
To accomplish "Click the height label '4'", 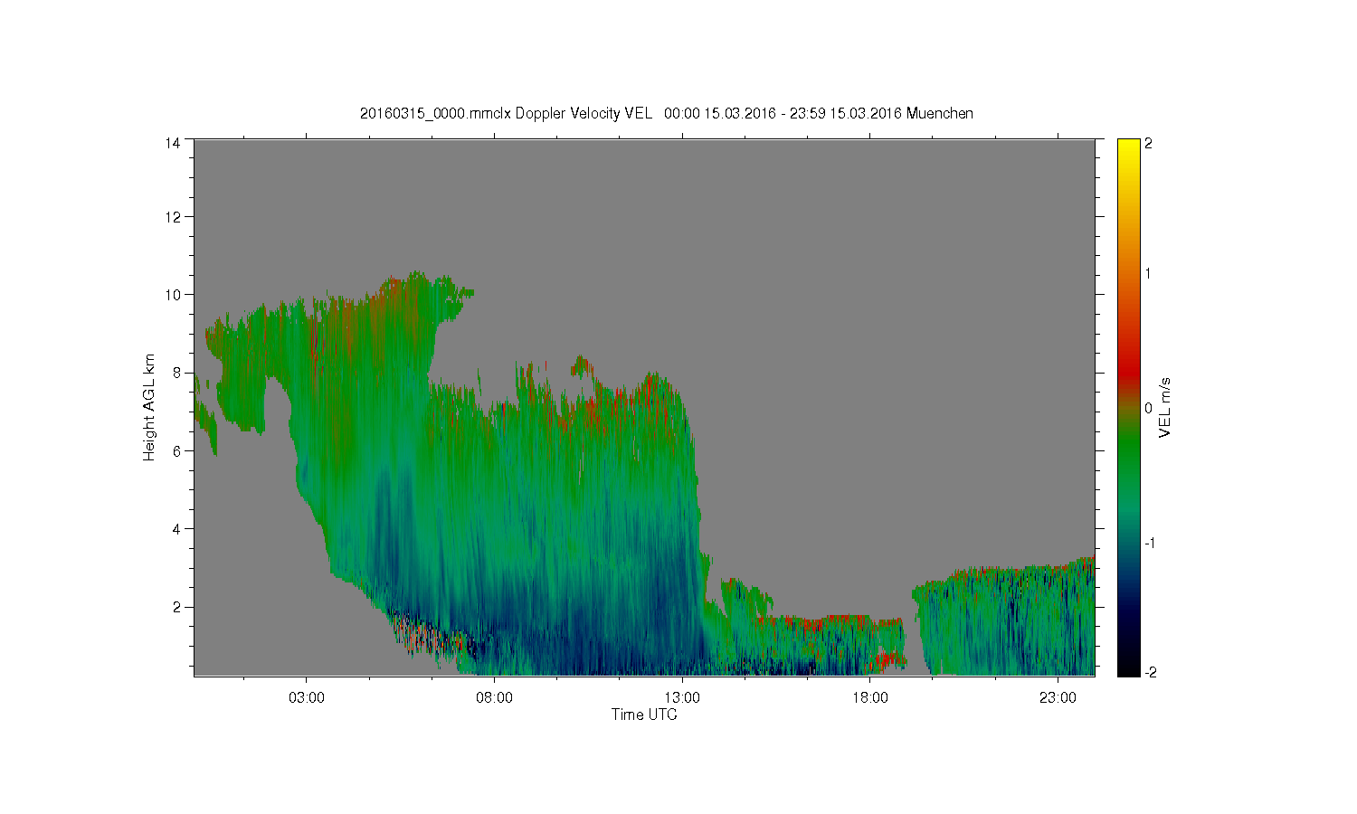I will coord(176,529).
